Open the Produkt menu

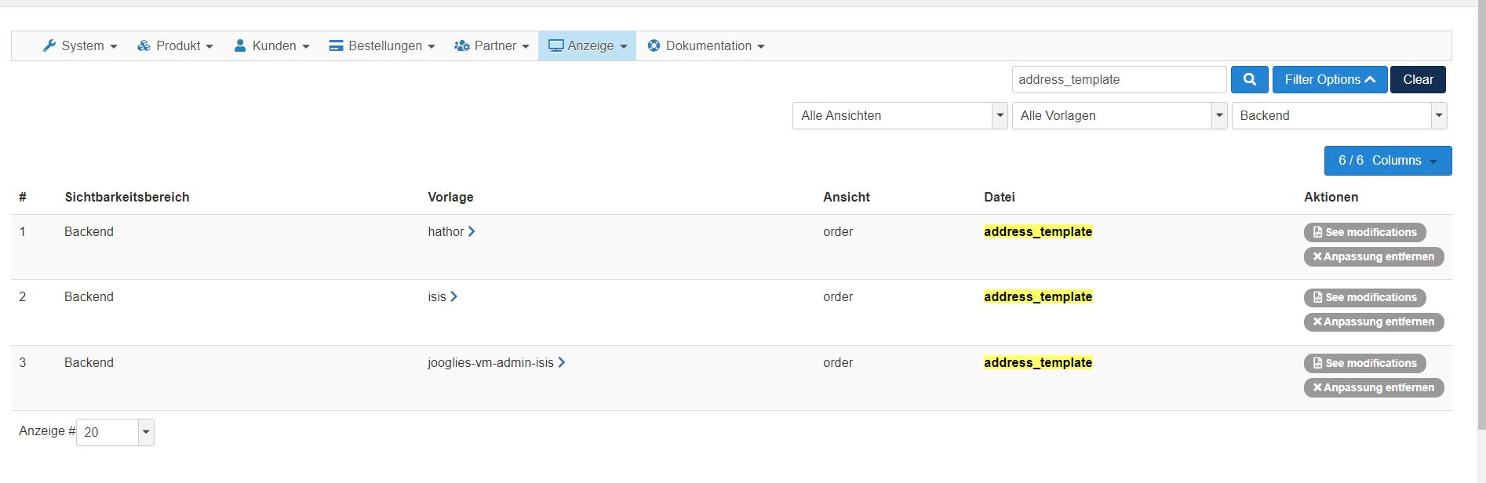click(x=175, y=46)
